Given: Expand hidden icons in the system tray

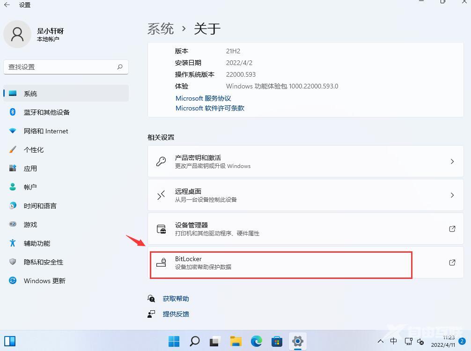Looking at the screenshot, I should point(381,341).
